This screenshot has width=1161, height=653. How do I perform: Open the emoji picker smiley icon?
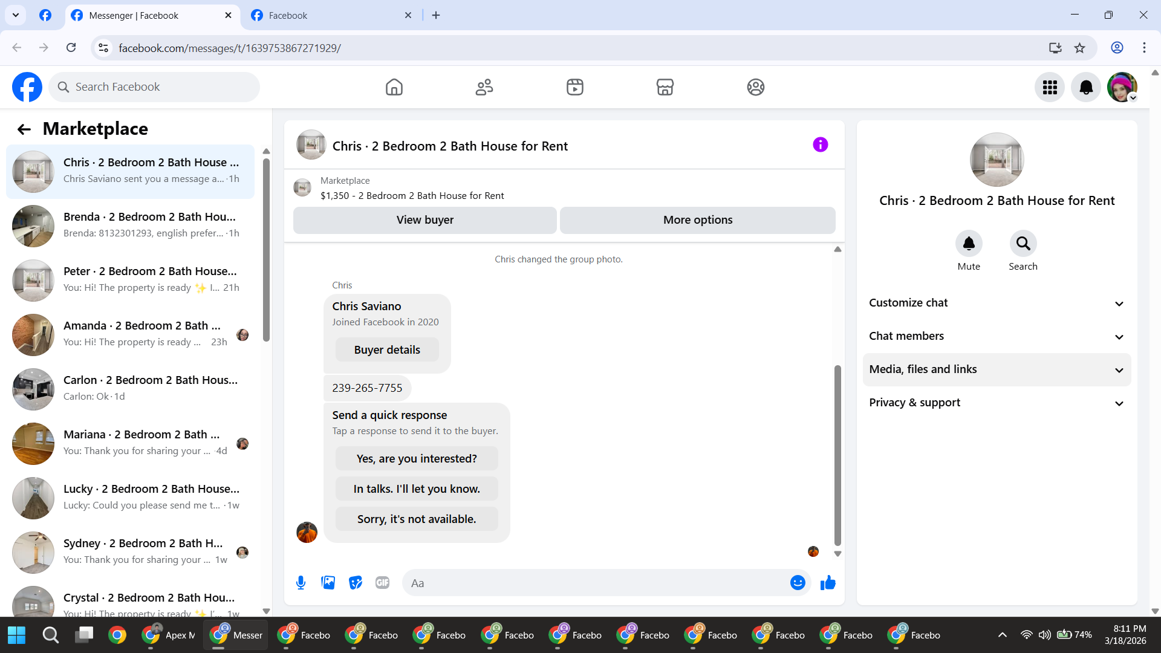pyautogui.click(x=798, y=583)
